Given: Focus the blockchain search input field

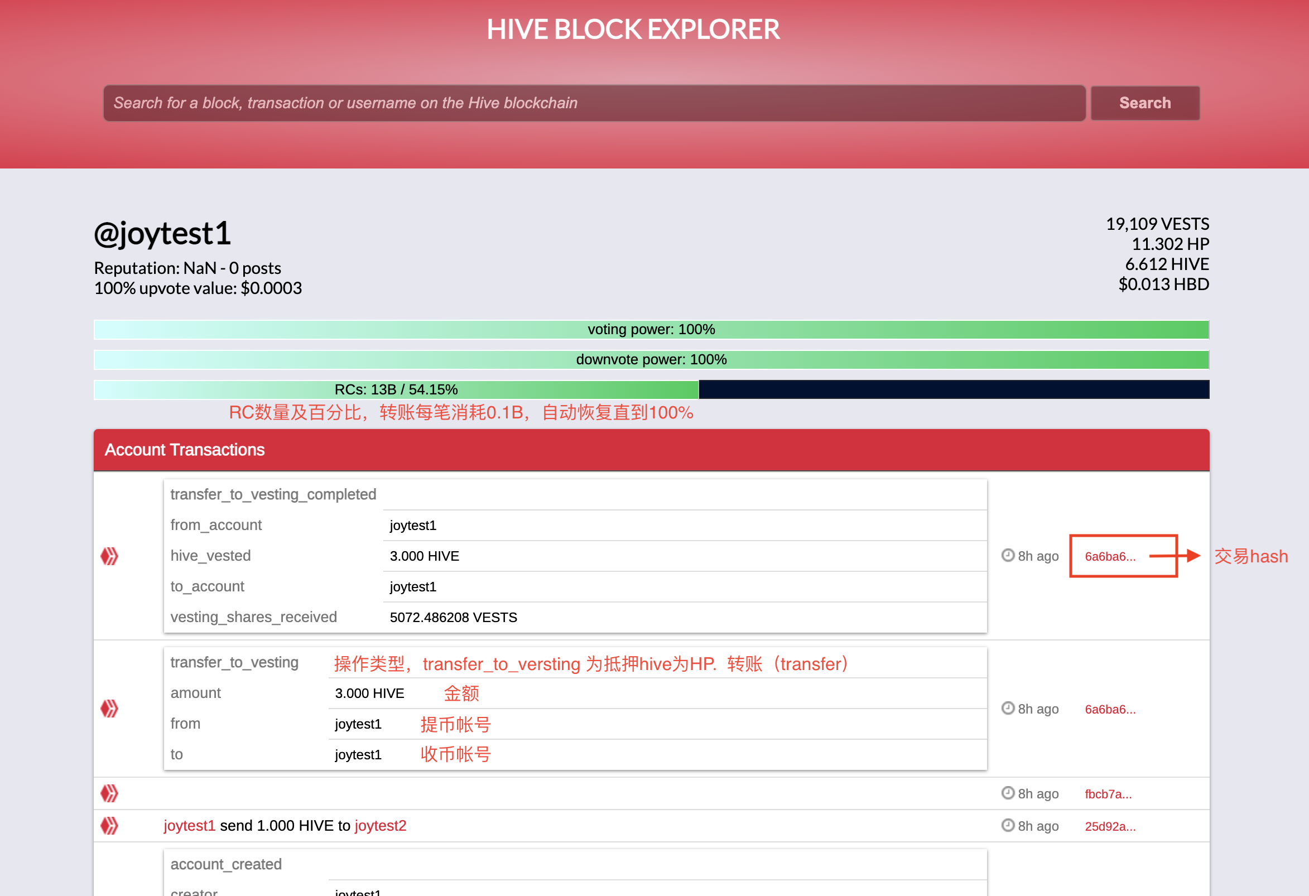Looking at the screenshot, I should [594, 103].
